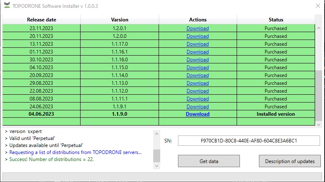This screenshot has width=325, height=182.
Task: Click Purchased status for 24.06.2023 row
Action: [276, 107]
